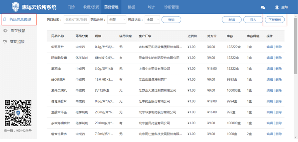Click the 查询 button
298x142 pixels.
pos(171,20)
